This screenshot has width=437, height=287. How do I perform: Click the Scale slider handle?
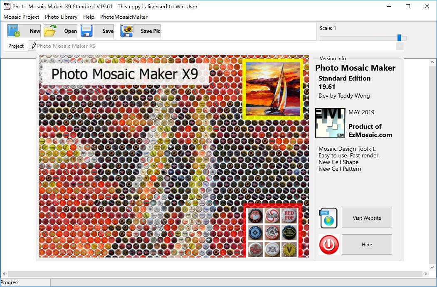pos(399,37)
